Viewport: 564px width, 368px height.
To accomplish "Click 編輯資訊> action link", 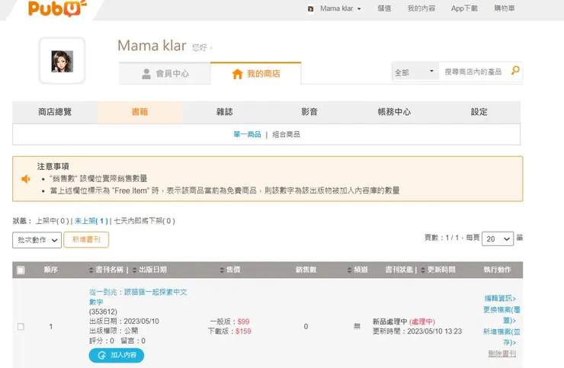I will coord(500,298).
